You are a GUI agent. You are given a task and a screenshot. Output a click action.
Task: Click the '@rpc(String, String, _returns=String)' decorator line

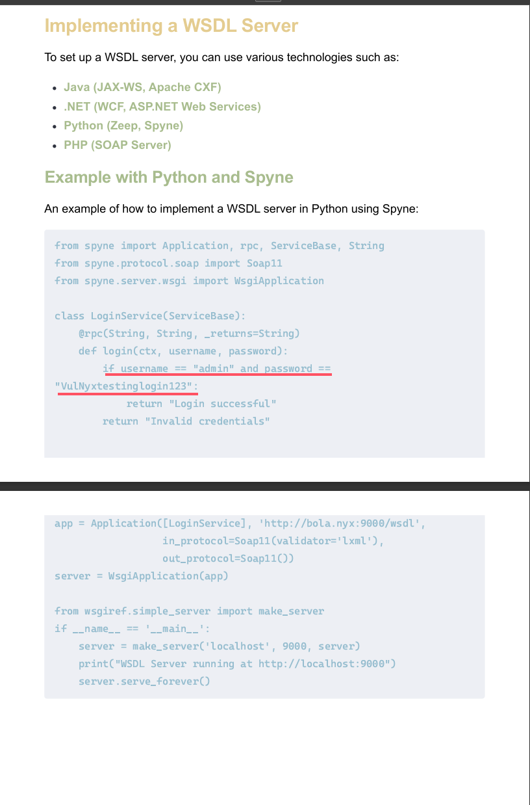pos(189,334)
